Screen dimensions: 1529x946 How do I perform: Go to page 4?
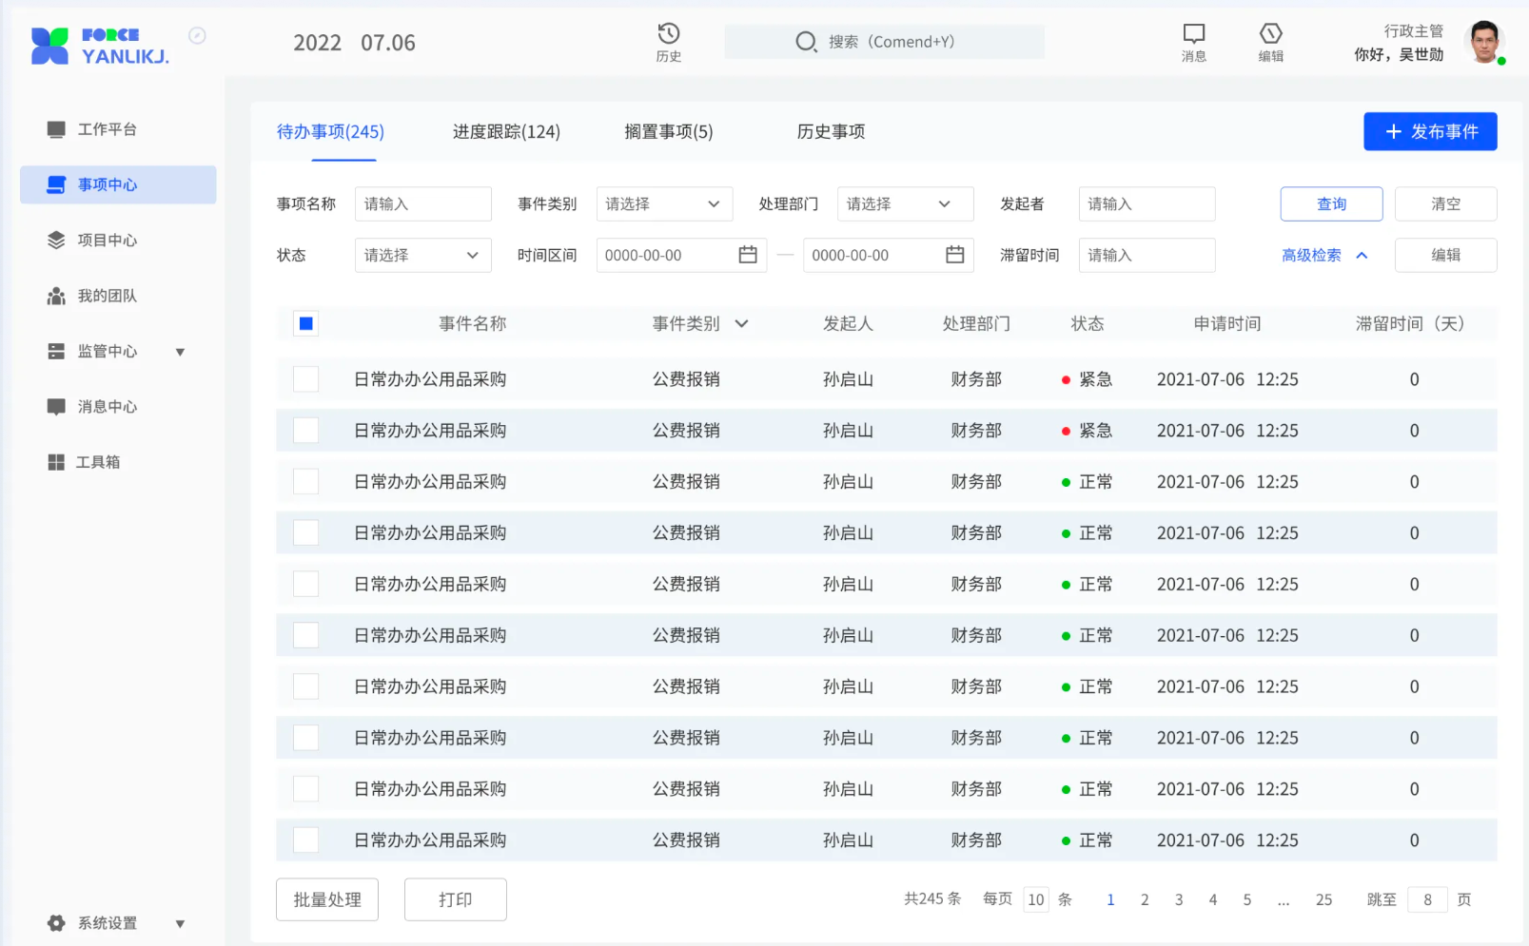[x=1213, y=899]
